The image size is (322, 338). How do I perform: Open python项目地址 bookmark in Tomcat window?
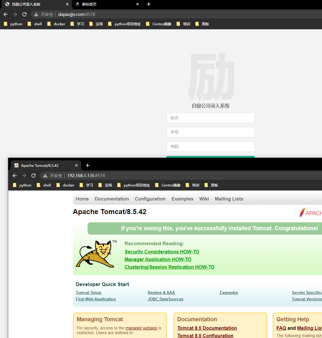coord(133,185)
